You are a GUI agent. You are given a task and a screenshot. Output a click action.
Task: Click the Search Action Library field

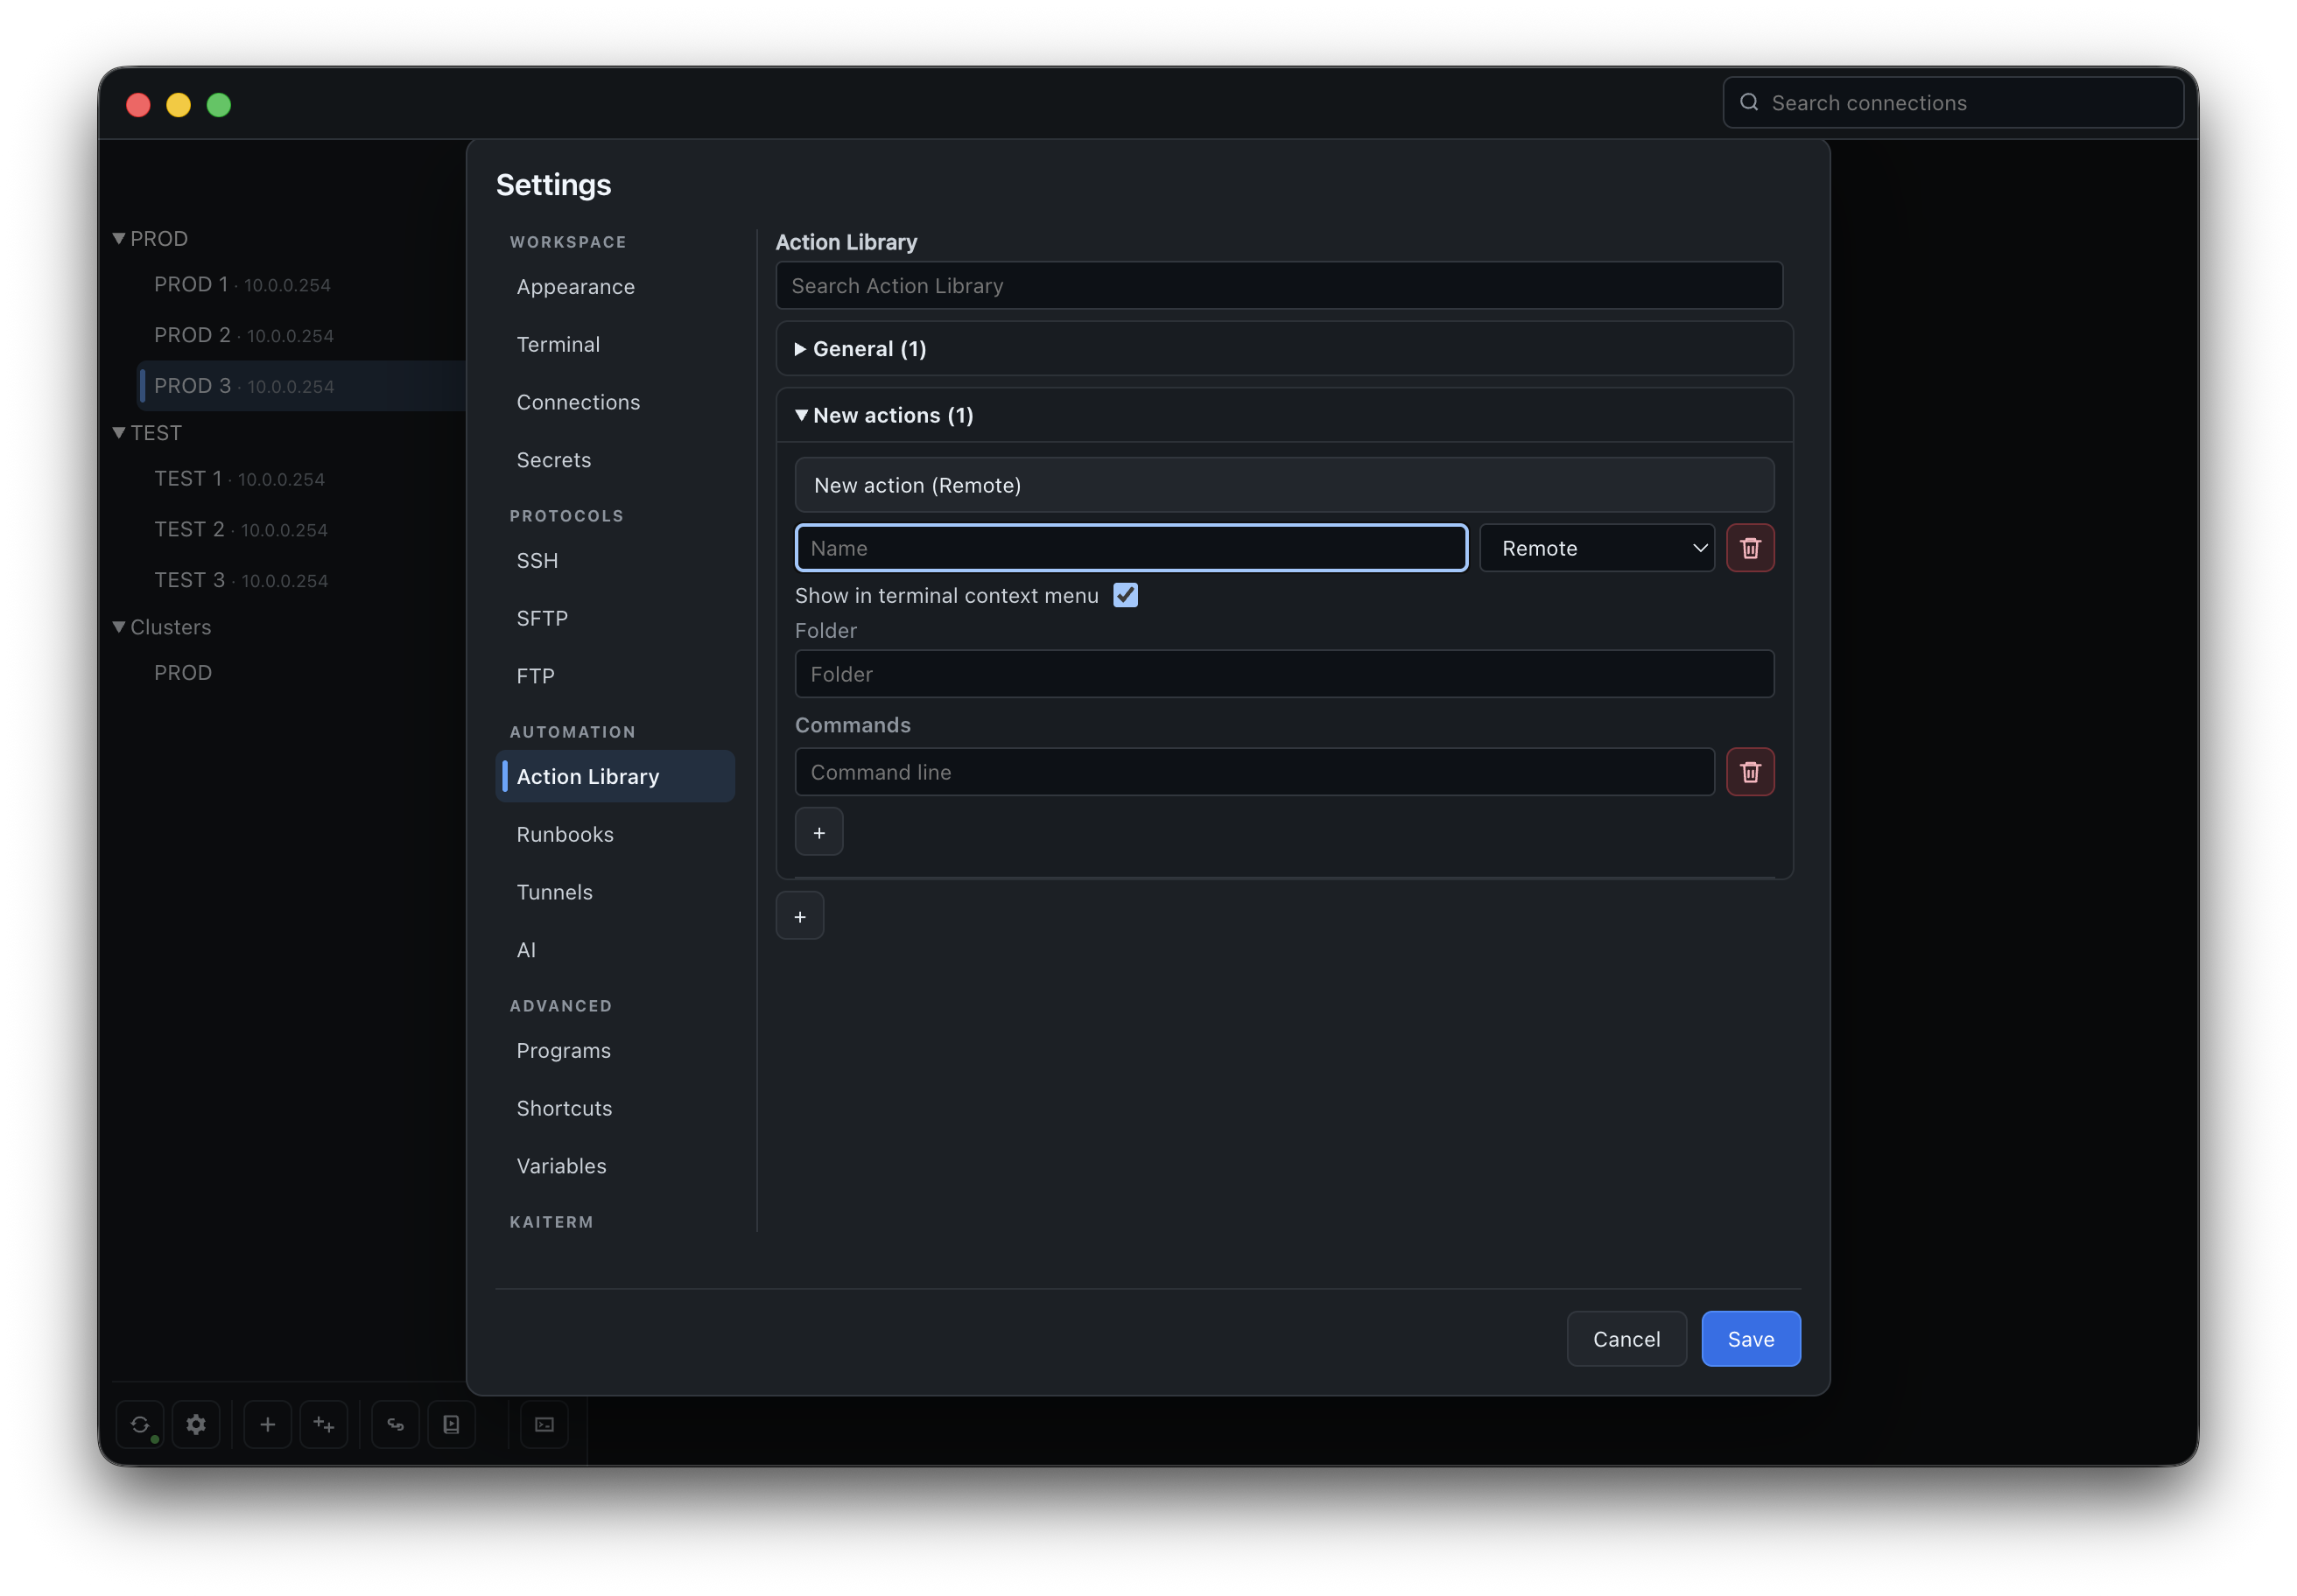tap(1279, 286)
